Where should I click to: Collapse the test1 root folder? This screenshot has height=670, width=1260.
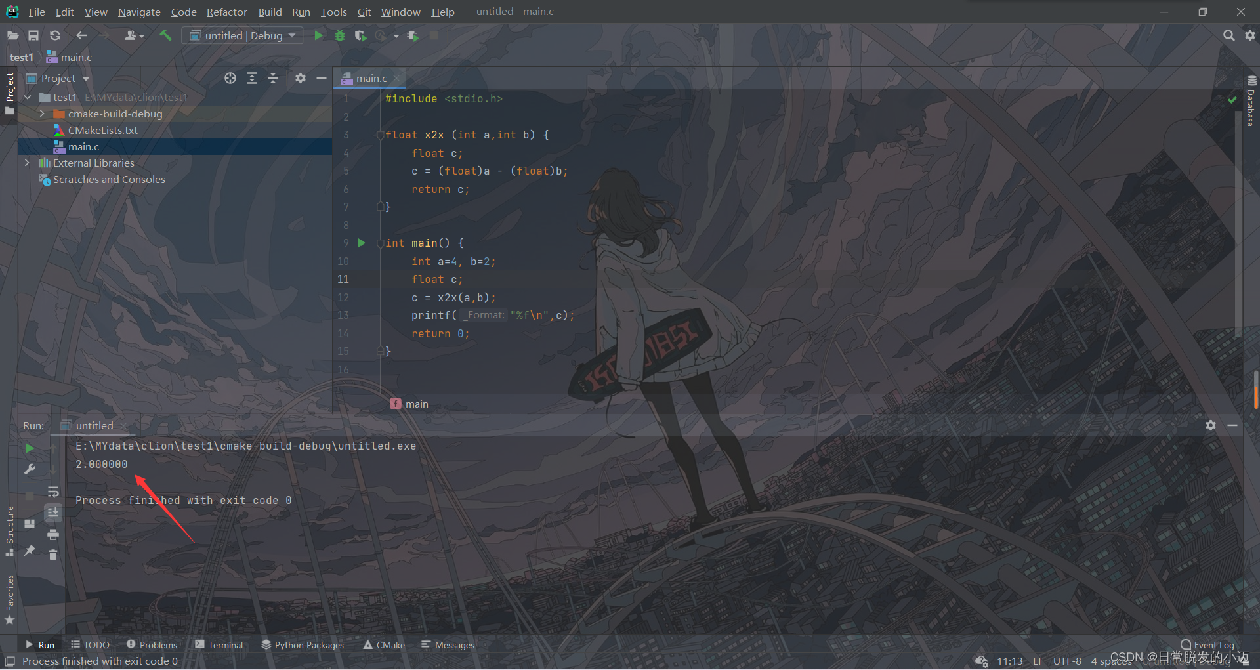28,97
